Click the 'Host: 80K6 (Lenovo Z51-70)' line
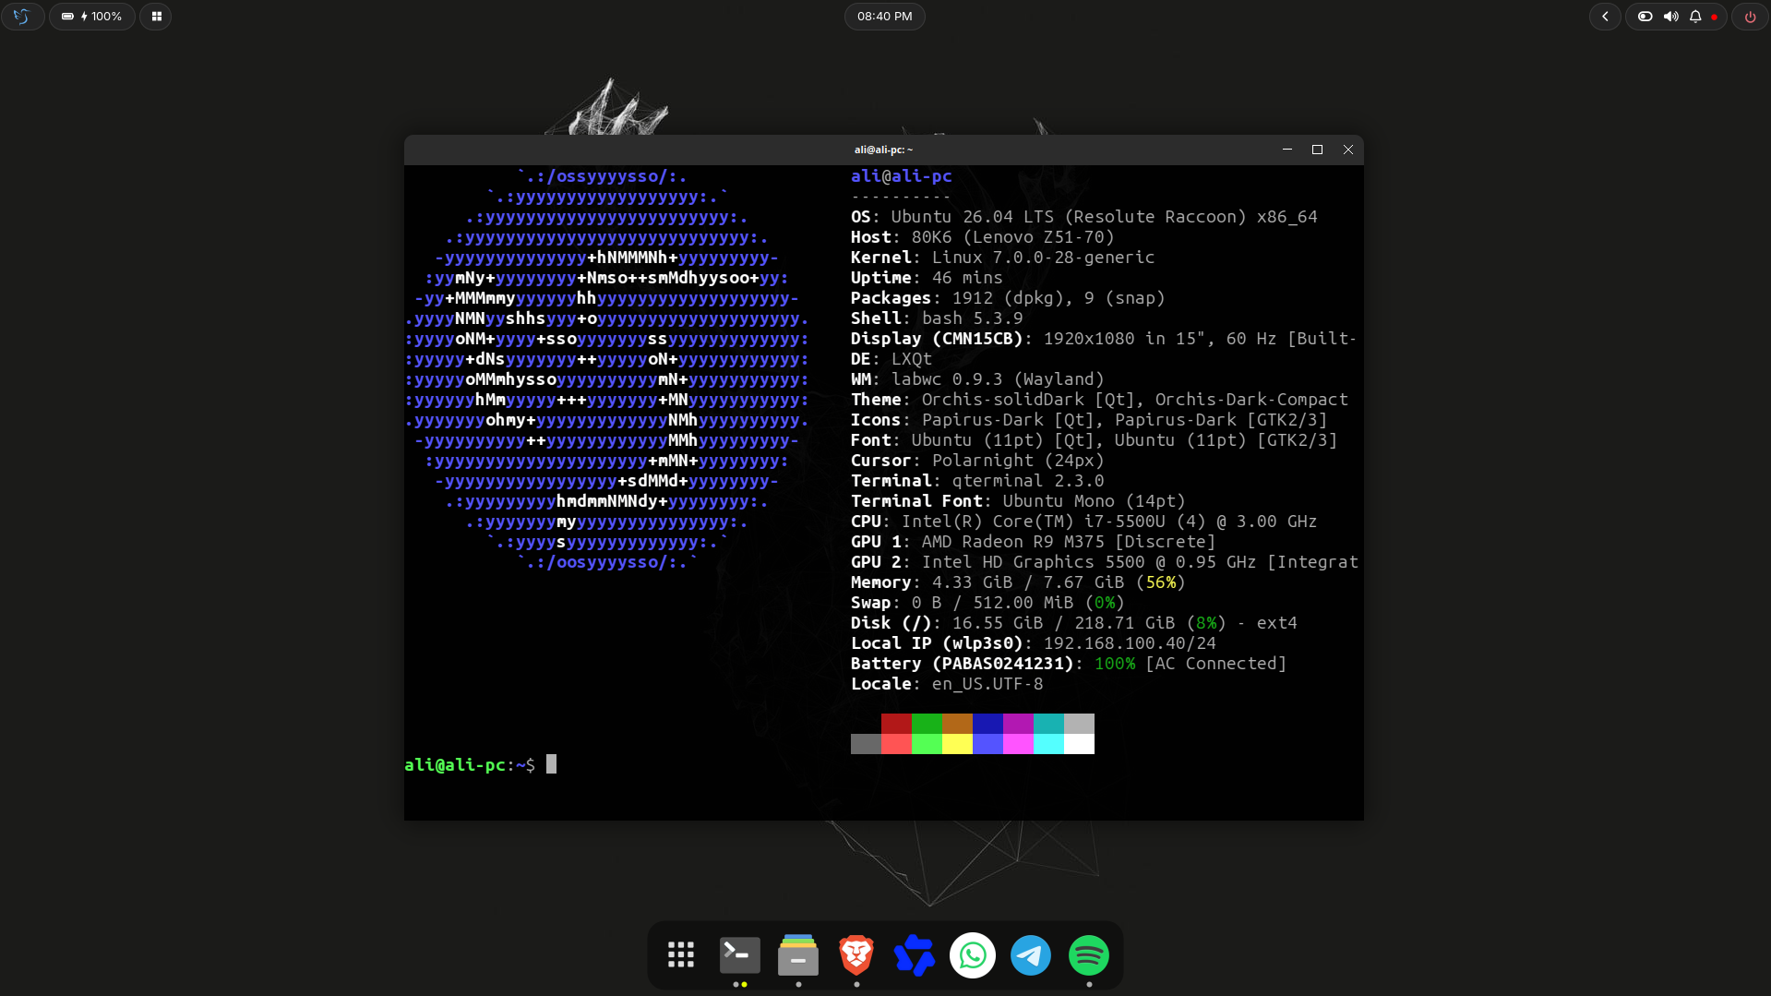The width and height of the screenshot is (1771, 996). [983, 237]
